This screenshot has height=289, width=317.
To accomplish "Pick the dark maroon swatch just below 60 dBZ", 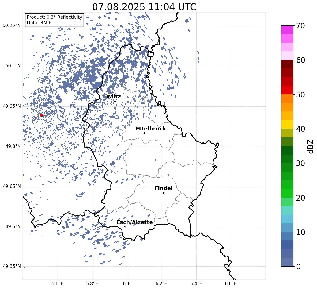I will [x=287, y=64].
